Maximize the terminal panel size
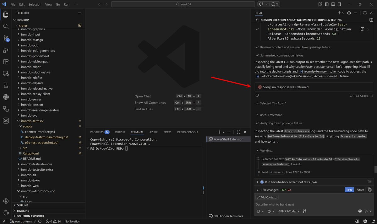 tap(238, 132)
